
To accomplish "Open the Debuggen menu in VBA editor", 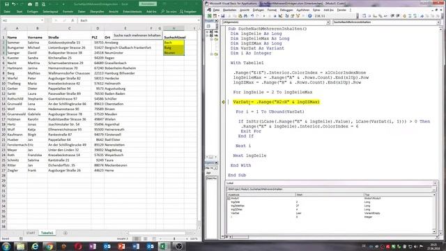I will [x=286, y=10].
